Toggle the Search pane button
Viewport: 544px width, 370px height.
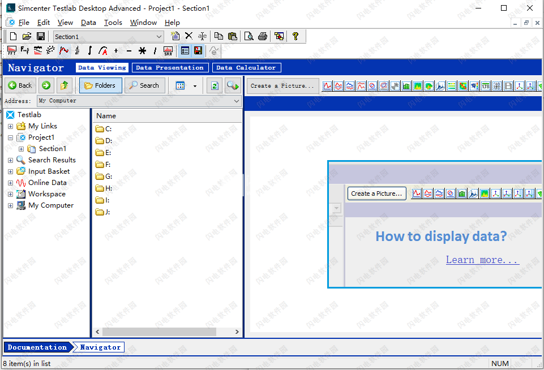(x=144, y=85)
